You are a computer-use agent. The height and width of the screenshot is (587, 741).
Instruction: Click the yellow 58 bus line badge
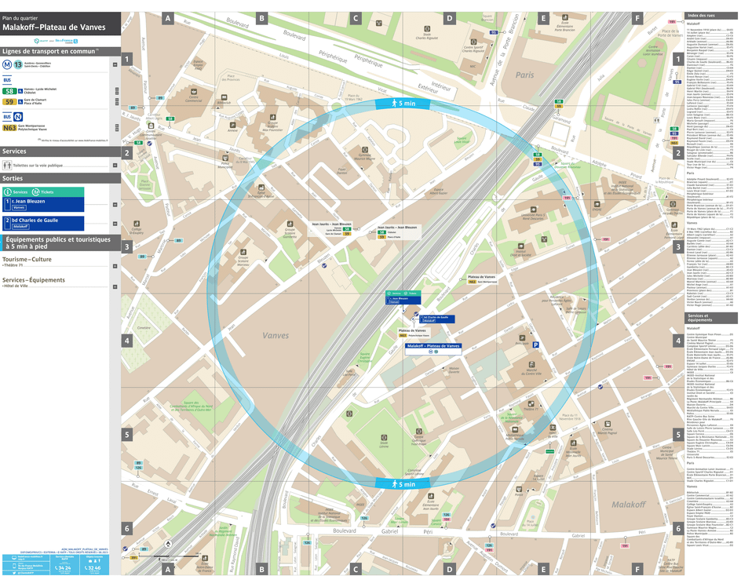coord(9,90)
